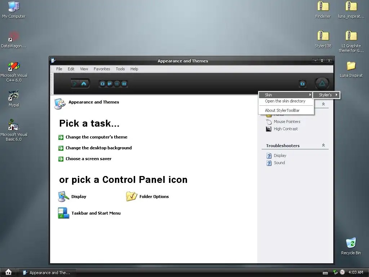Select the Microsoft Visual Basic 6.0 shortcut
Image resolution: width=369 pixels, height=277 pixels.
(13, 125)
